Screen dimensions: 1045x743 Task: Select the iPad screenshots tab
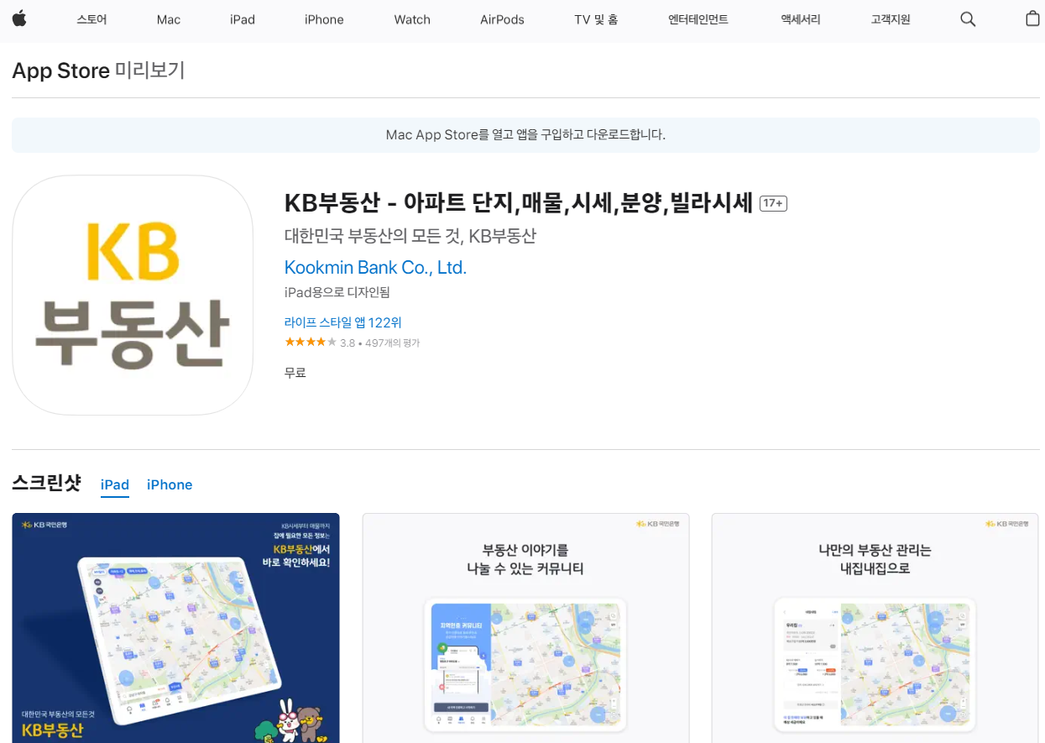(115, 485)
